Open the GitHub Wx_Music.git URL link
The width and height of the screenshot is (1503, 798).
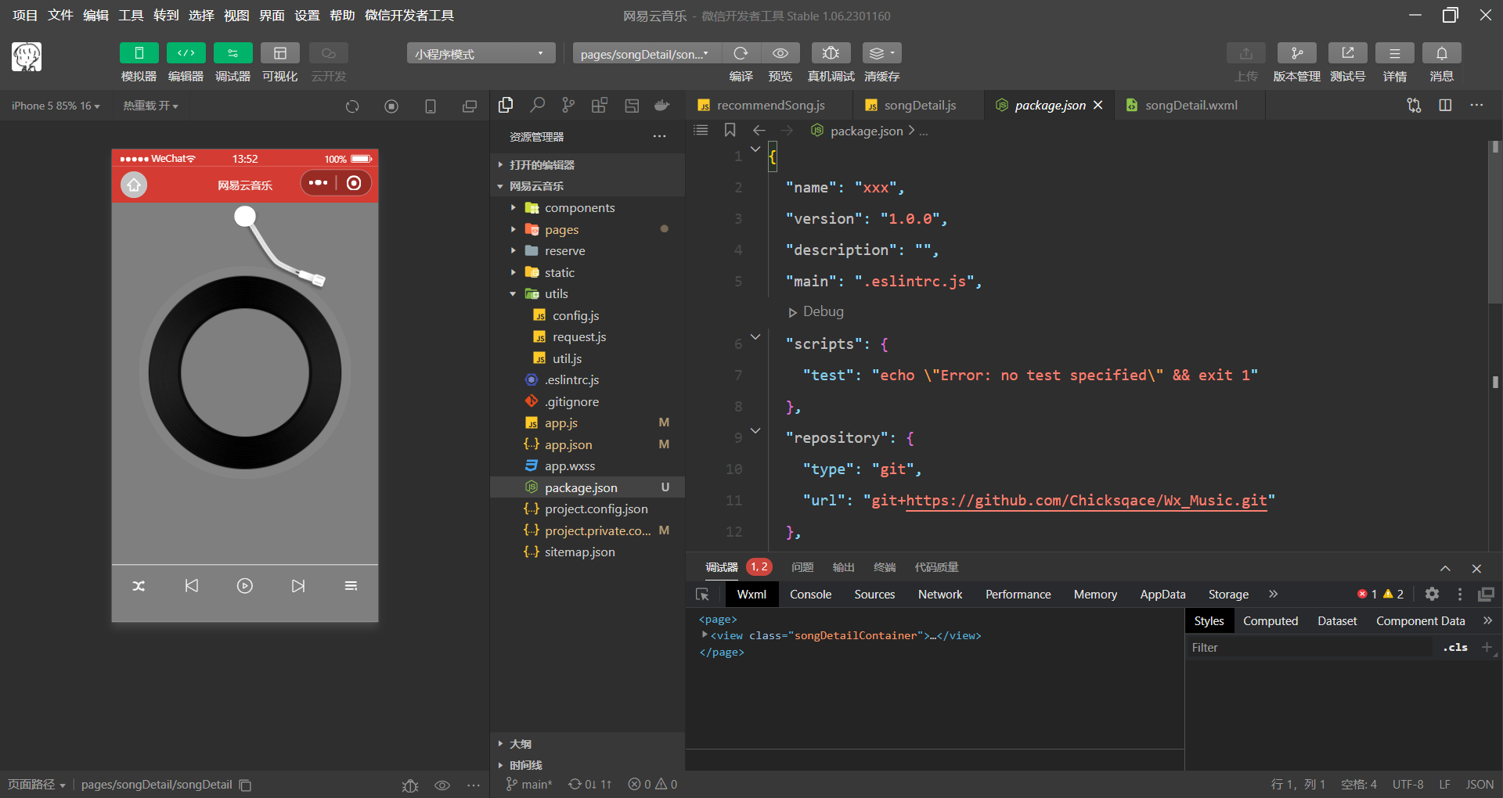tap(1086, 500)
